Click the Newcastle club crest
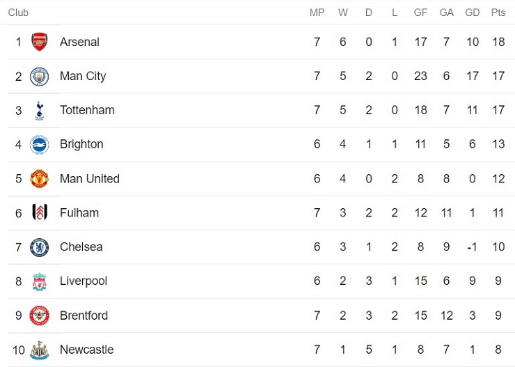 [40, 350]
